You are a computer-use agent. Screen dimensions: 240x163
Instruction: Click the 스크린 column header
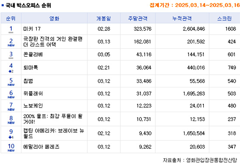coord(224,18)
